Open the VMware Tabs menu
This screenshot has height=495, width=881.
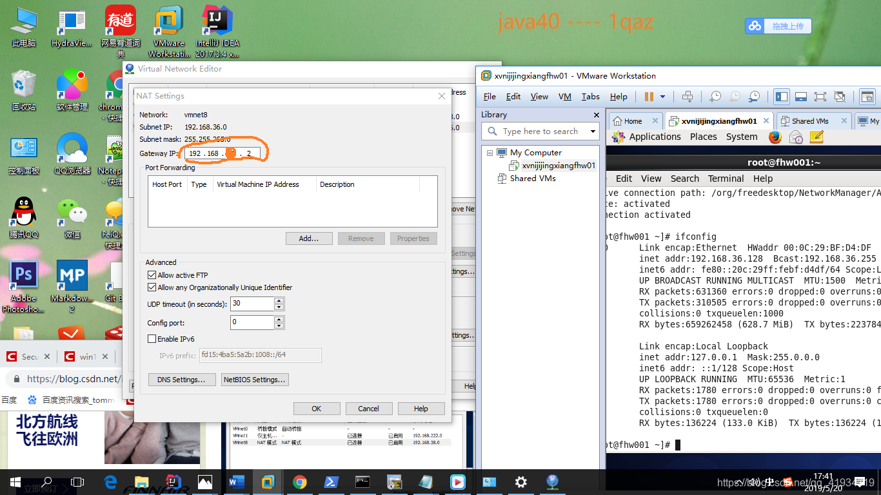(590, 97)
